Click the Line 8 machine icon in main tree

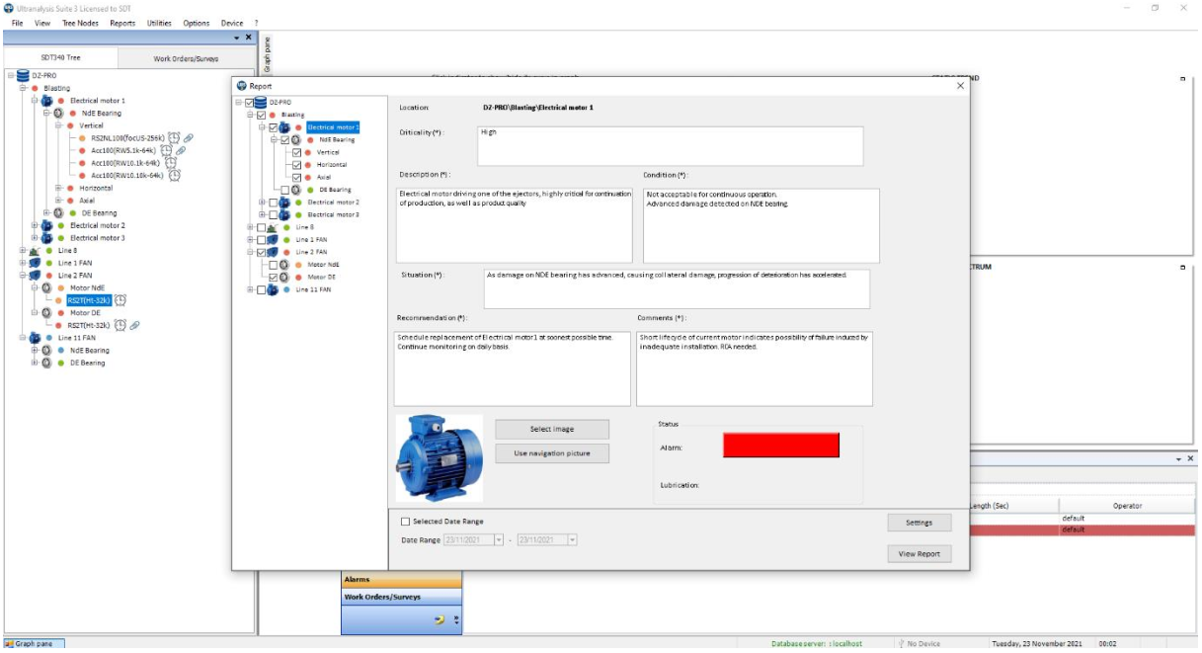tap(35, 251)
